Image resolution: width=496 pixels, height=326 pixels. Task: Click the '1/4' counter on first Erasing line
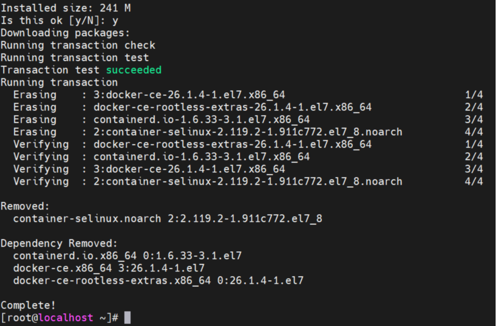coord(474,94)
